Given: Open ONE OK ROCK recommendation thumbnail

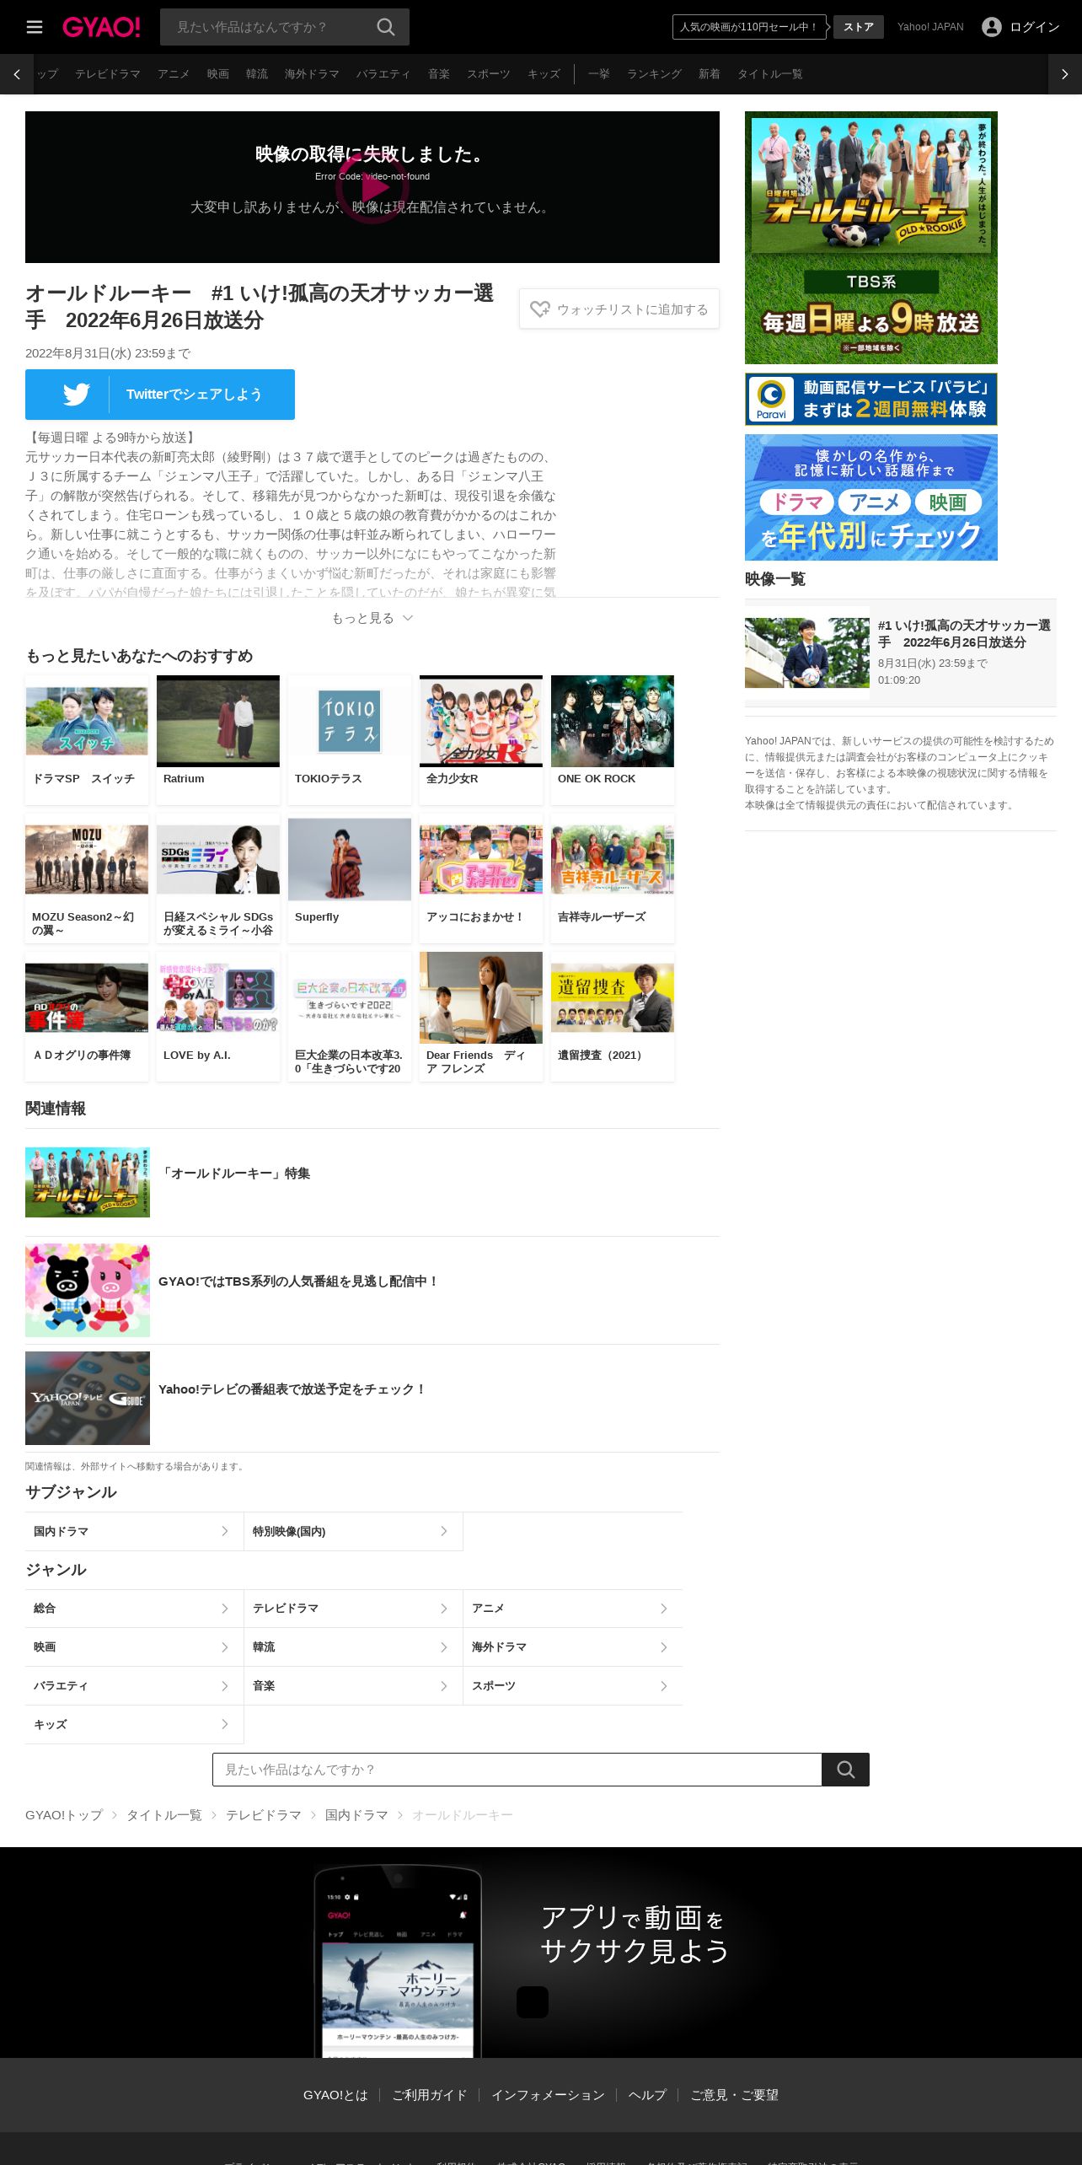Looking at the screenshot, I should (613, 721).
